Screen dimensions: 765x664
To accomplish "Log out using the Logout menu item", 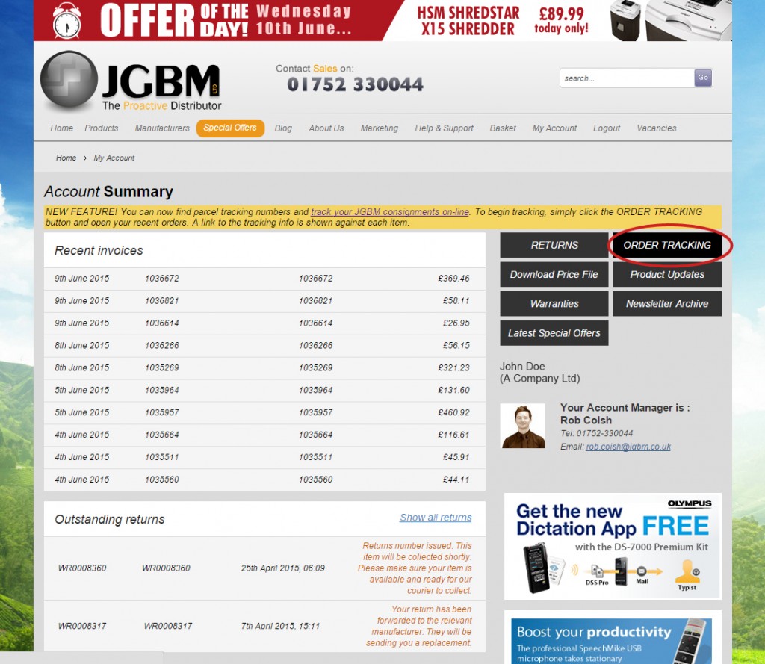I will (x=606, y=128).
